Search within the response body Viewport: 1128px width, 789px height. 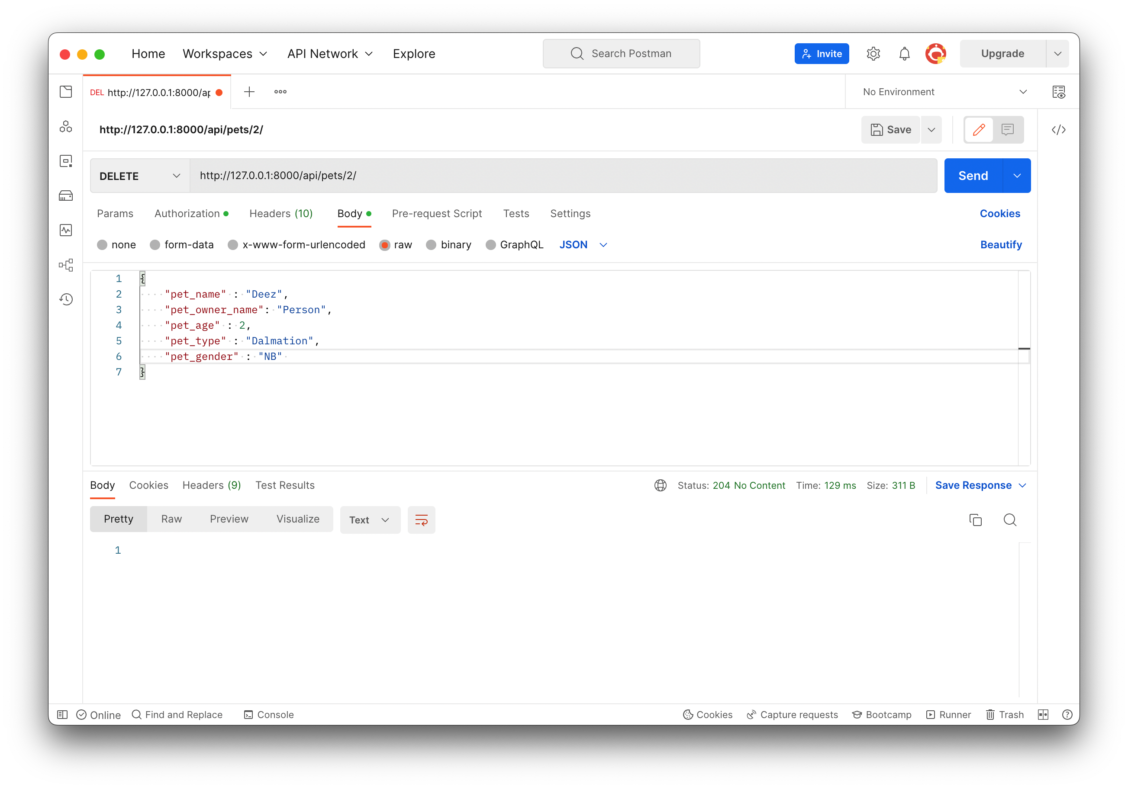coord(1010,520)
